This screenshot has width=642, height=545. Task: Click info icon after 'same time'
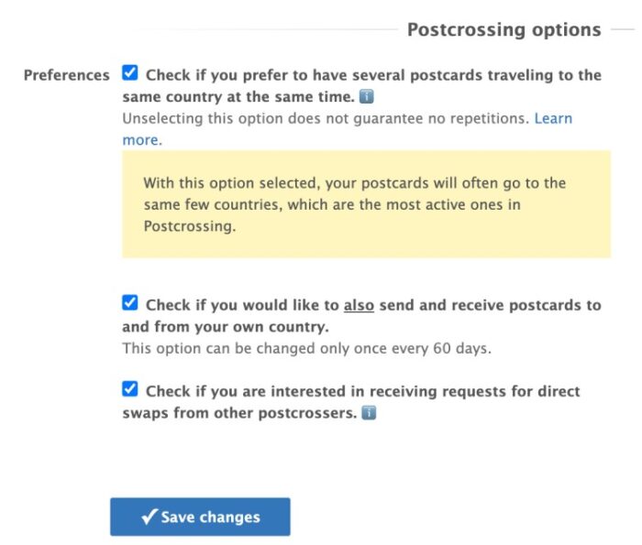[366, 97]
